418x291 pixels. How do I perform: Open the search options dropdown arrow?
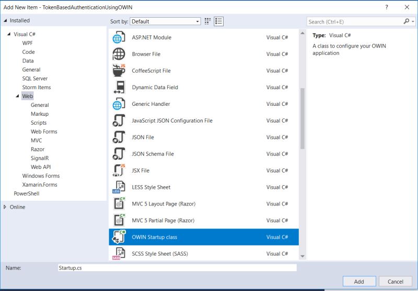pyautogui.click(x=413, y=21)
